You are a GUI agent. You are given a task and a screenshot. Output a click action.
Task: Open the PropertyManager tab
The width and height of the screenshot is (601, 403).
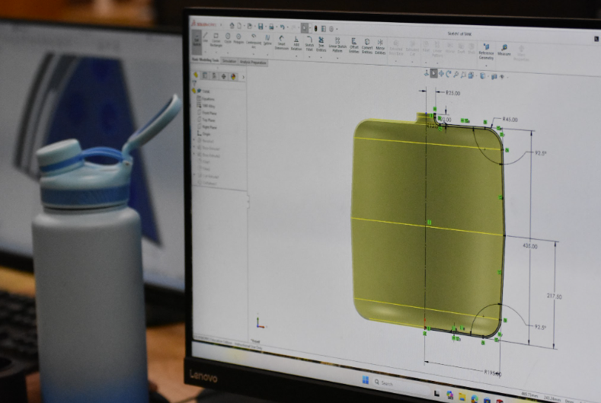(x=205, y=75)
